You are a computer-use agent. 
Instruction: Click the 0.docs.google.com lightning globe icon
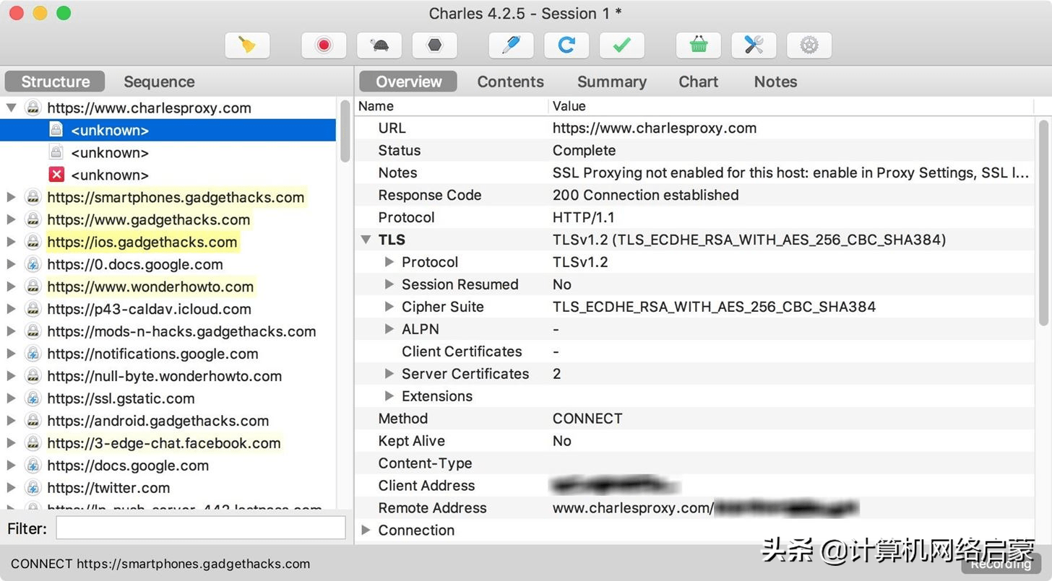point(33,264)
